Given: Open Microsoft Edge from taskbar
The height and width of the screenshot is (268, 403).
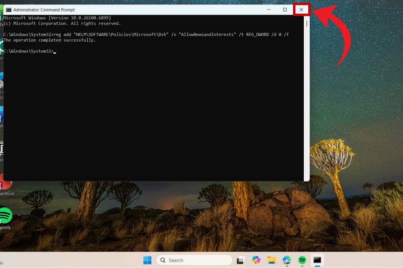Looking at the screenshot, I should [x=287, y=260].
